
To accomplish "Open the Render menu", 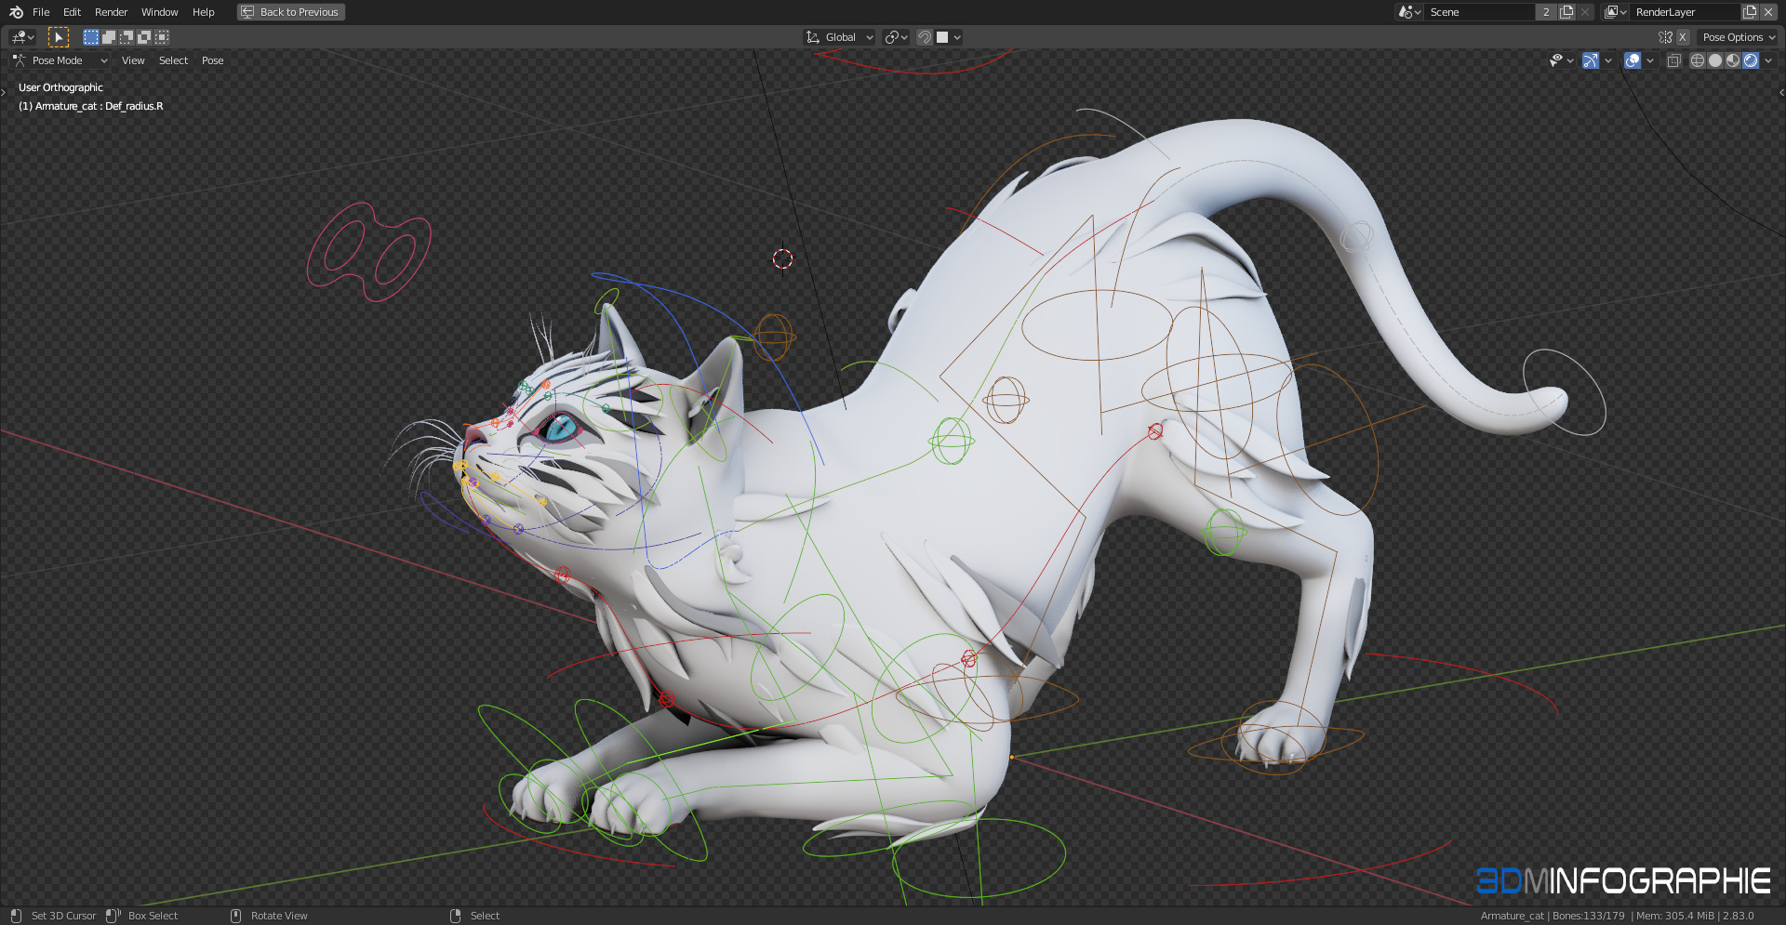I will click(111, 12).
